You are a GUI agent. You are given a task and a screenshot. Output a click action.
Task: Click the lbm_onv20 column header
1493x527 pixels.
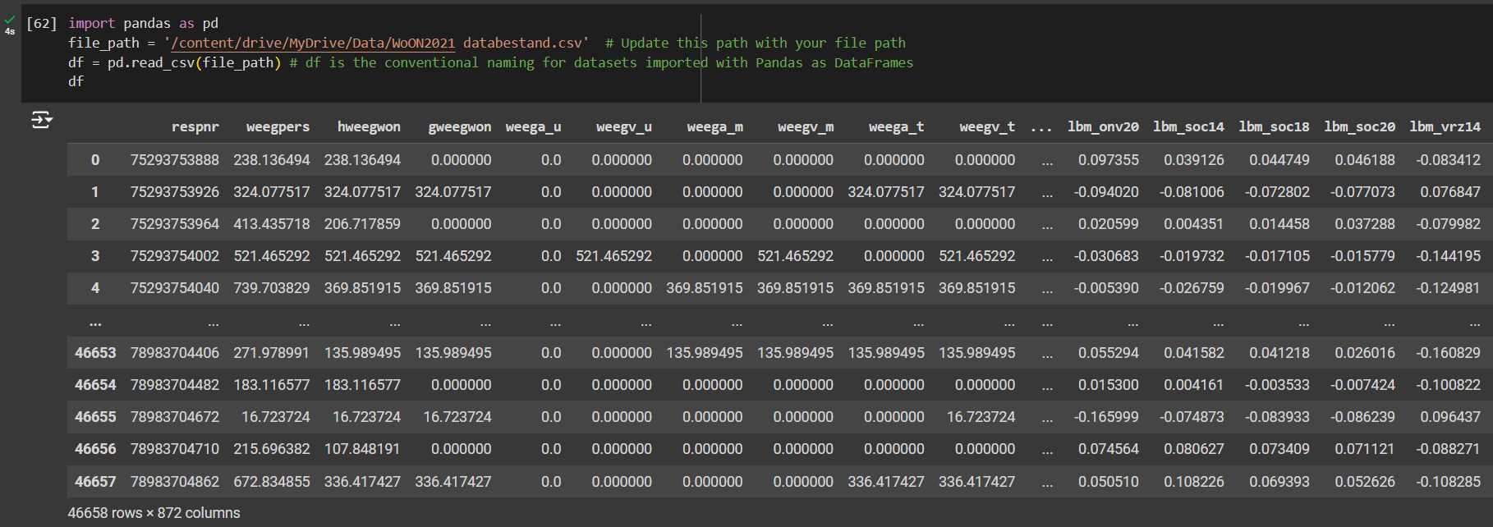1103,127
